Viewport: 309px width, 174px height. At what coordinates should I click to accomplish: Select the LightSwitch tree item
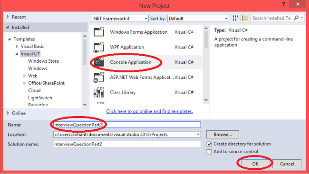(40, 98)
